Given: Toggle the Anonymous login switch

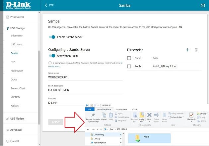Looking at the screenshot, I should (x=52, y=56).
